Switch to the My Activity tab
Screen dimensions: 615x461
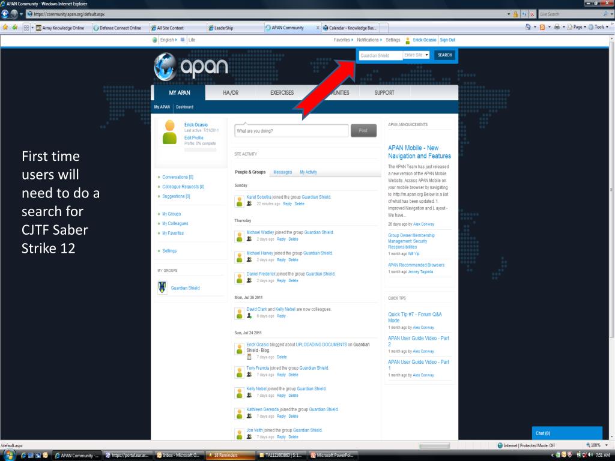308,172
